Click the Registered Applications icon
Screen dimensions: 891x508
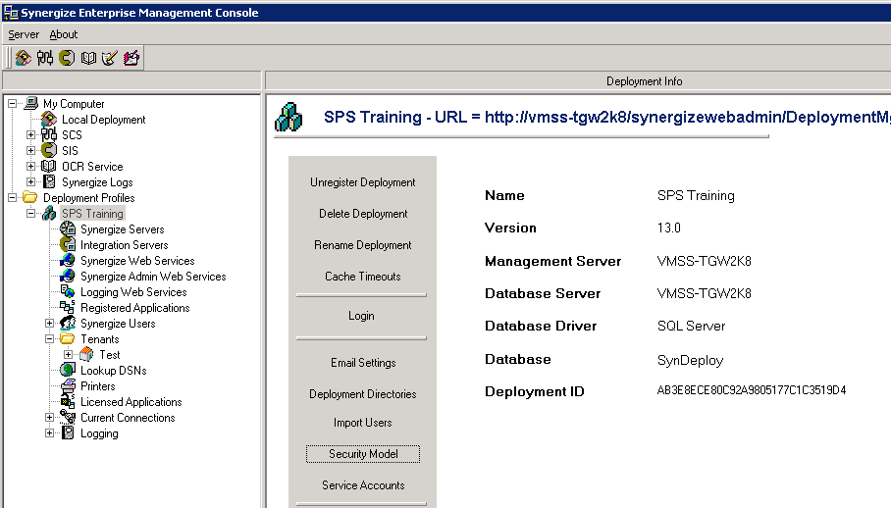[68, 308]
